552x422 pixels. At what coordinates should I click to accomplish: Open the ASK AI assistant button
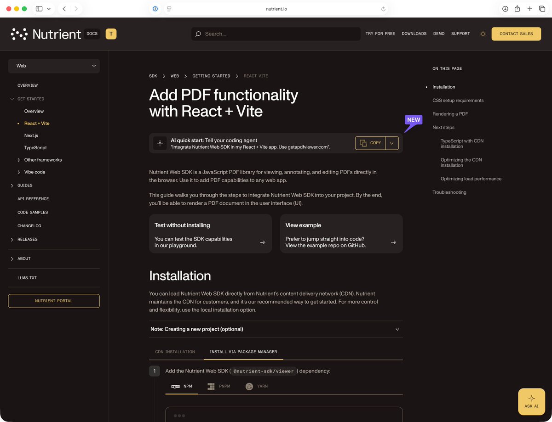coord(531,402)
